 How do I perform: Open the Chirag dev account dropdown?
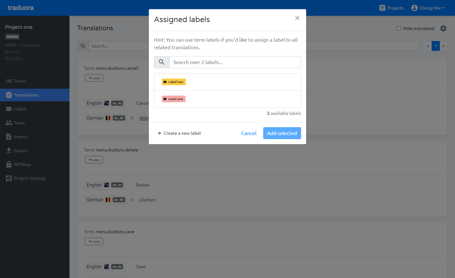pos(428,8)
